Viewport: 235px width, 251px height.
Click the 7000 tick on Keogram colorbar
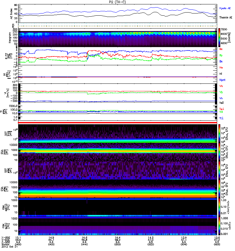224,29
